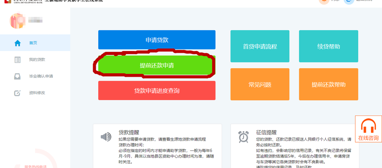Click the orange notification icon at top
382x168 pixels.
point(324,1)
